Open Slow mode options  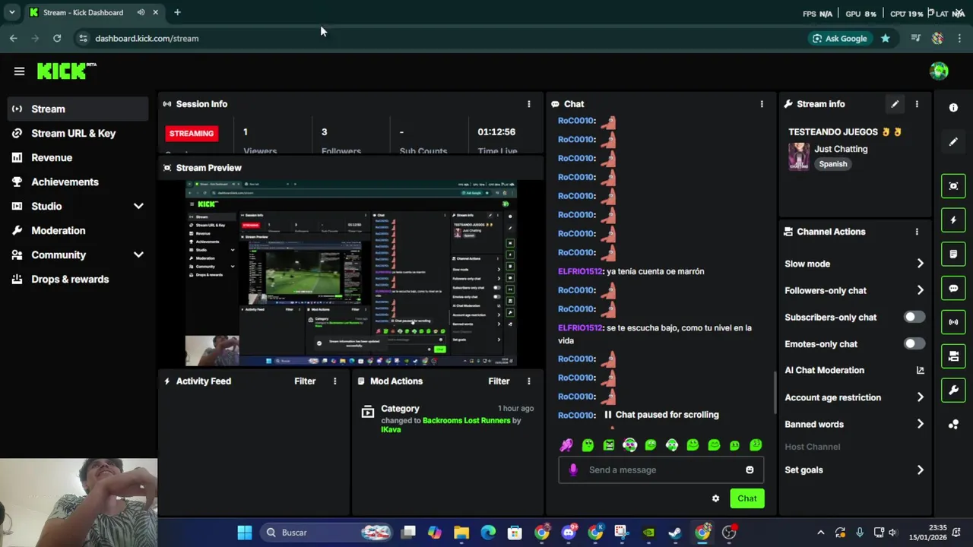coord(854,264)
